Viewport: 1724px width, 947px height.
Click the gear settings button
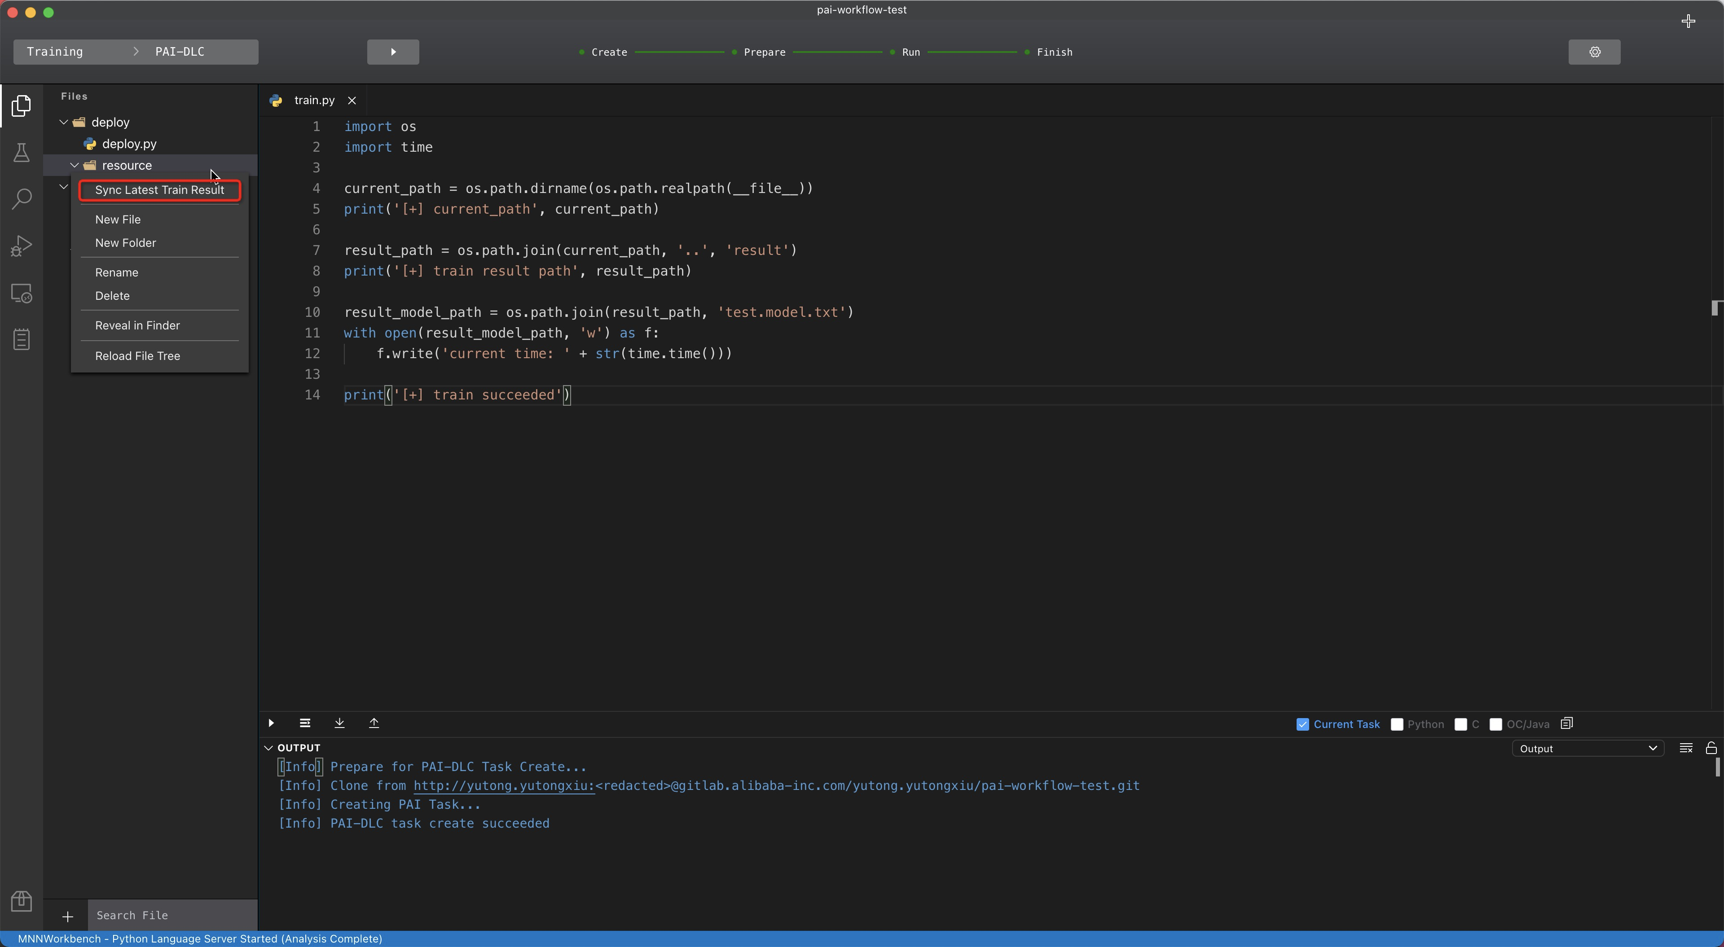[x=1594, y=52]
